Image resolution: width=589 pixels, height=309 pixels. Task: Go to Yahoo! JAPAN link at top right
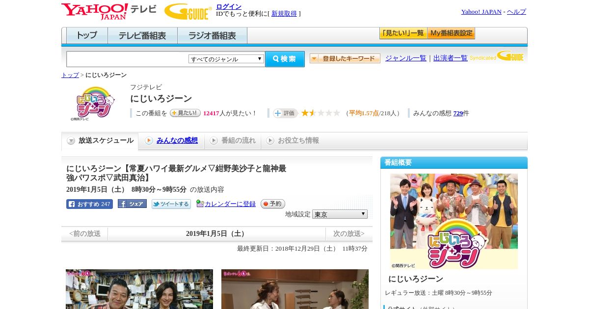tap(481, 12)
